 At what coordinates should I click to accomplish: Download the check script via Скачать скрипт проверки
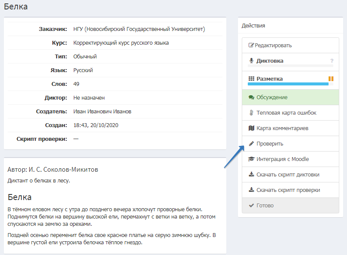click(x=288, y=190)
